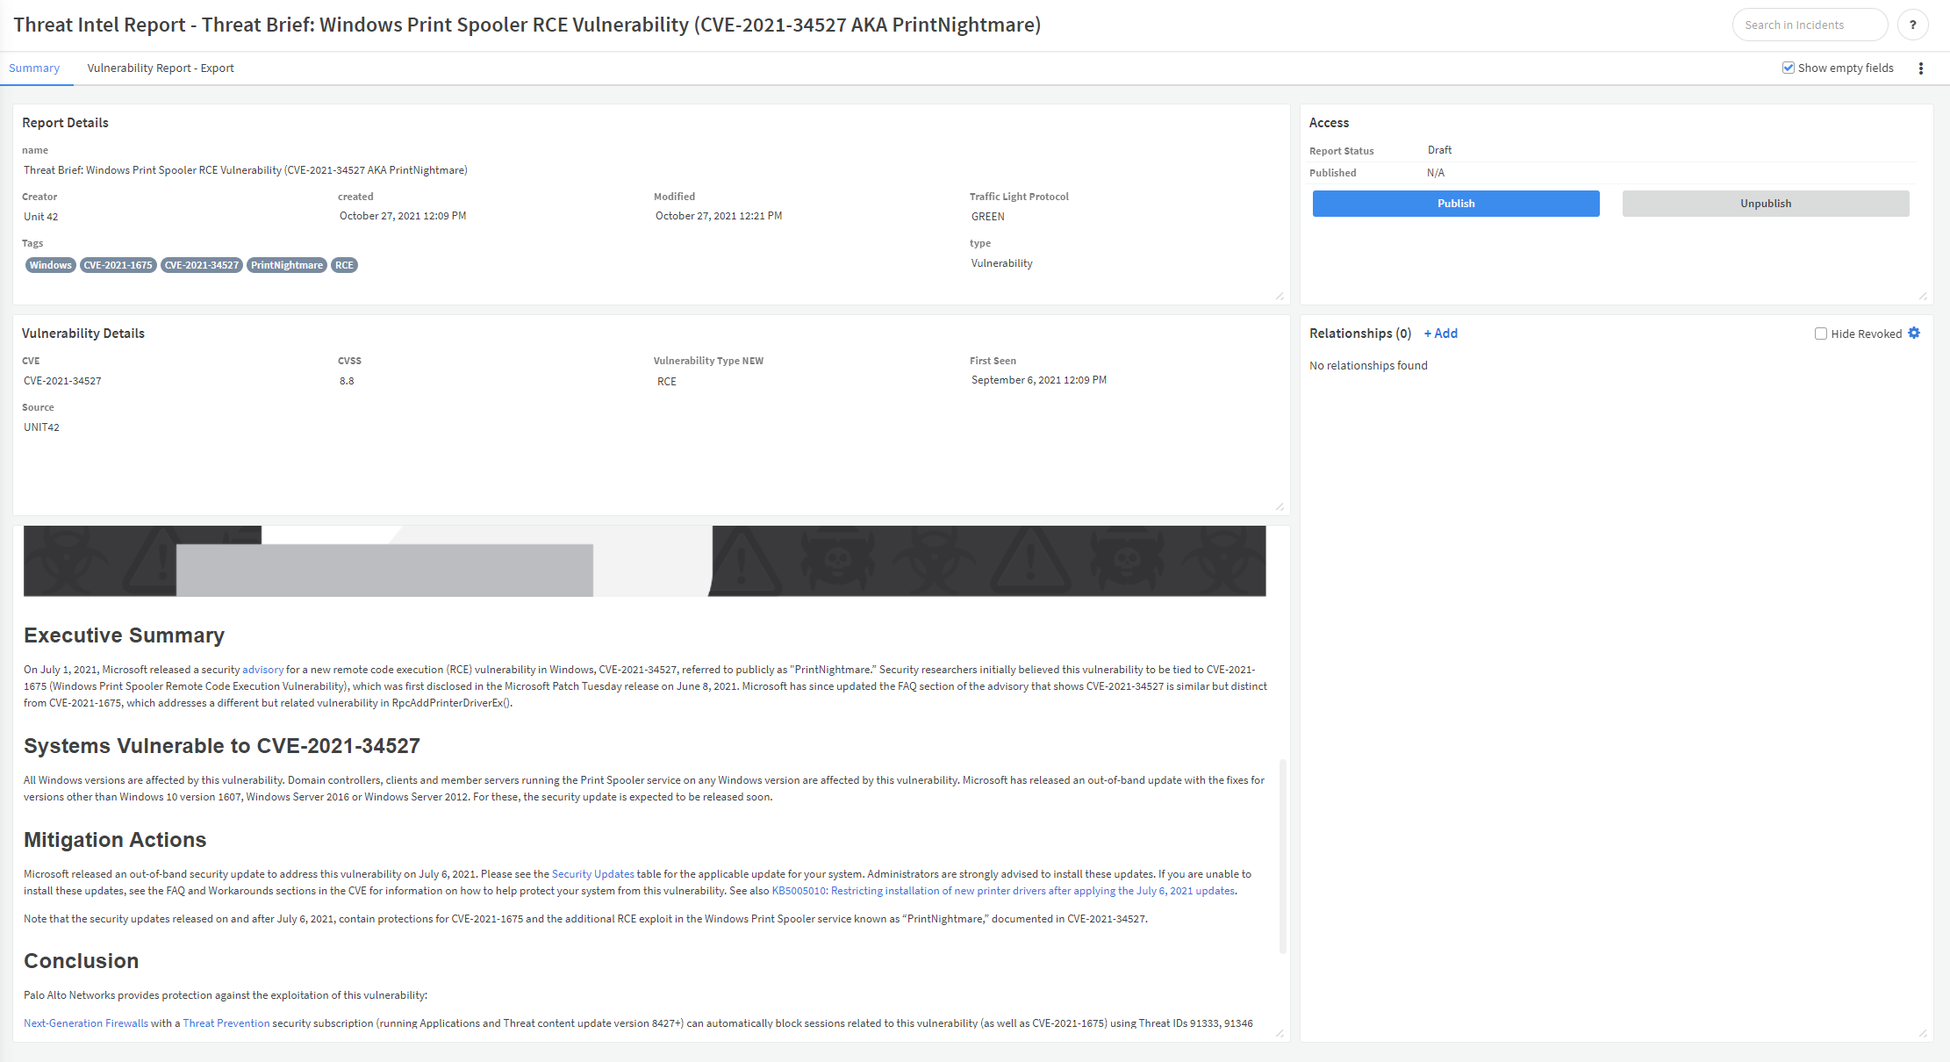Click Vulnerability Details panel resize handle
The width and height of the screenshot is (1950, 1062).
pyautogui.click(x=1280, y=507)
